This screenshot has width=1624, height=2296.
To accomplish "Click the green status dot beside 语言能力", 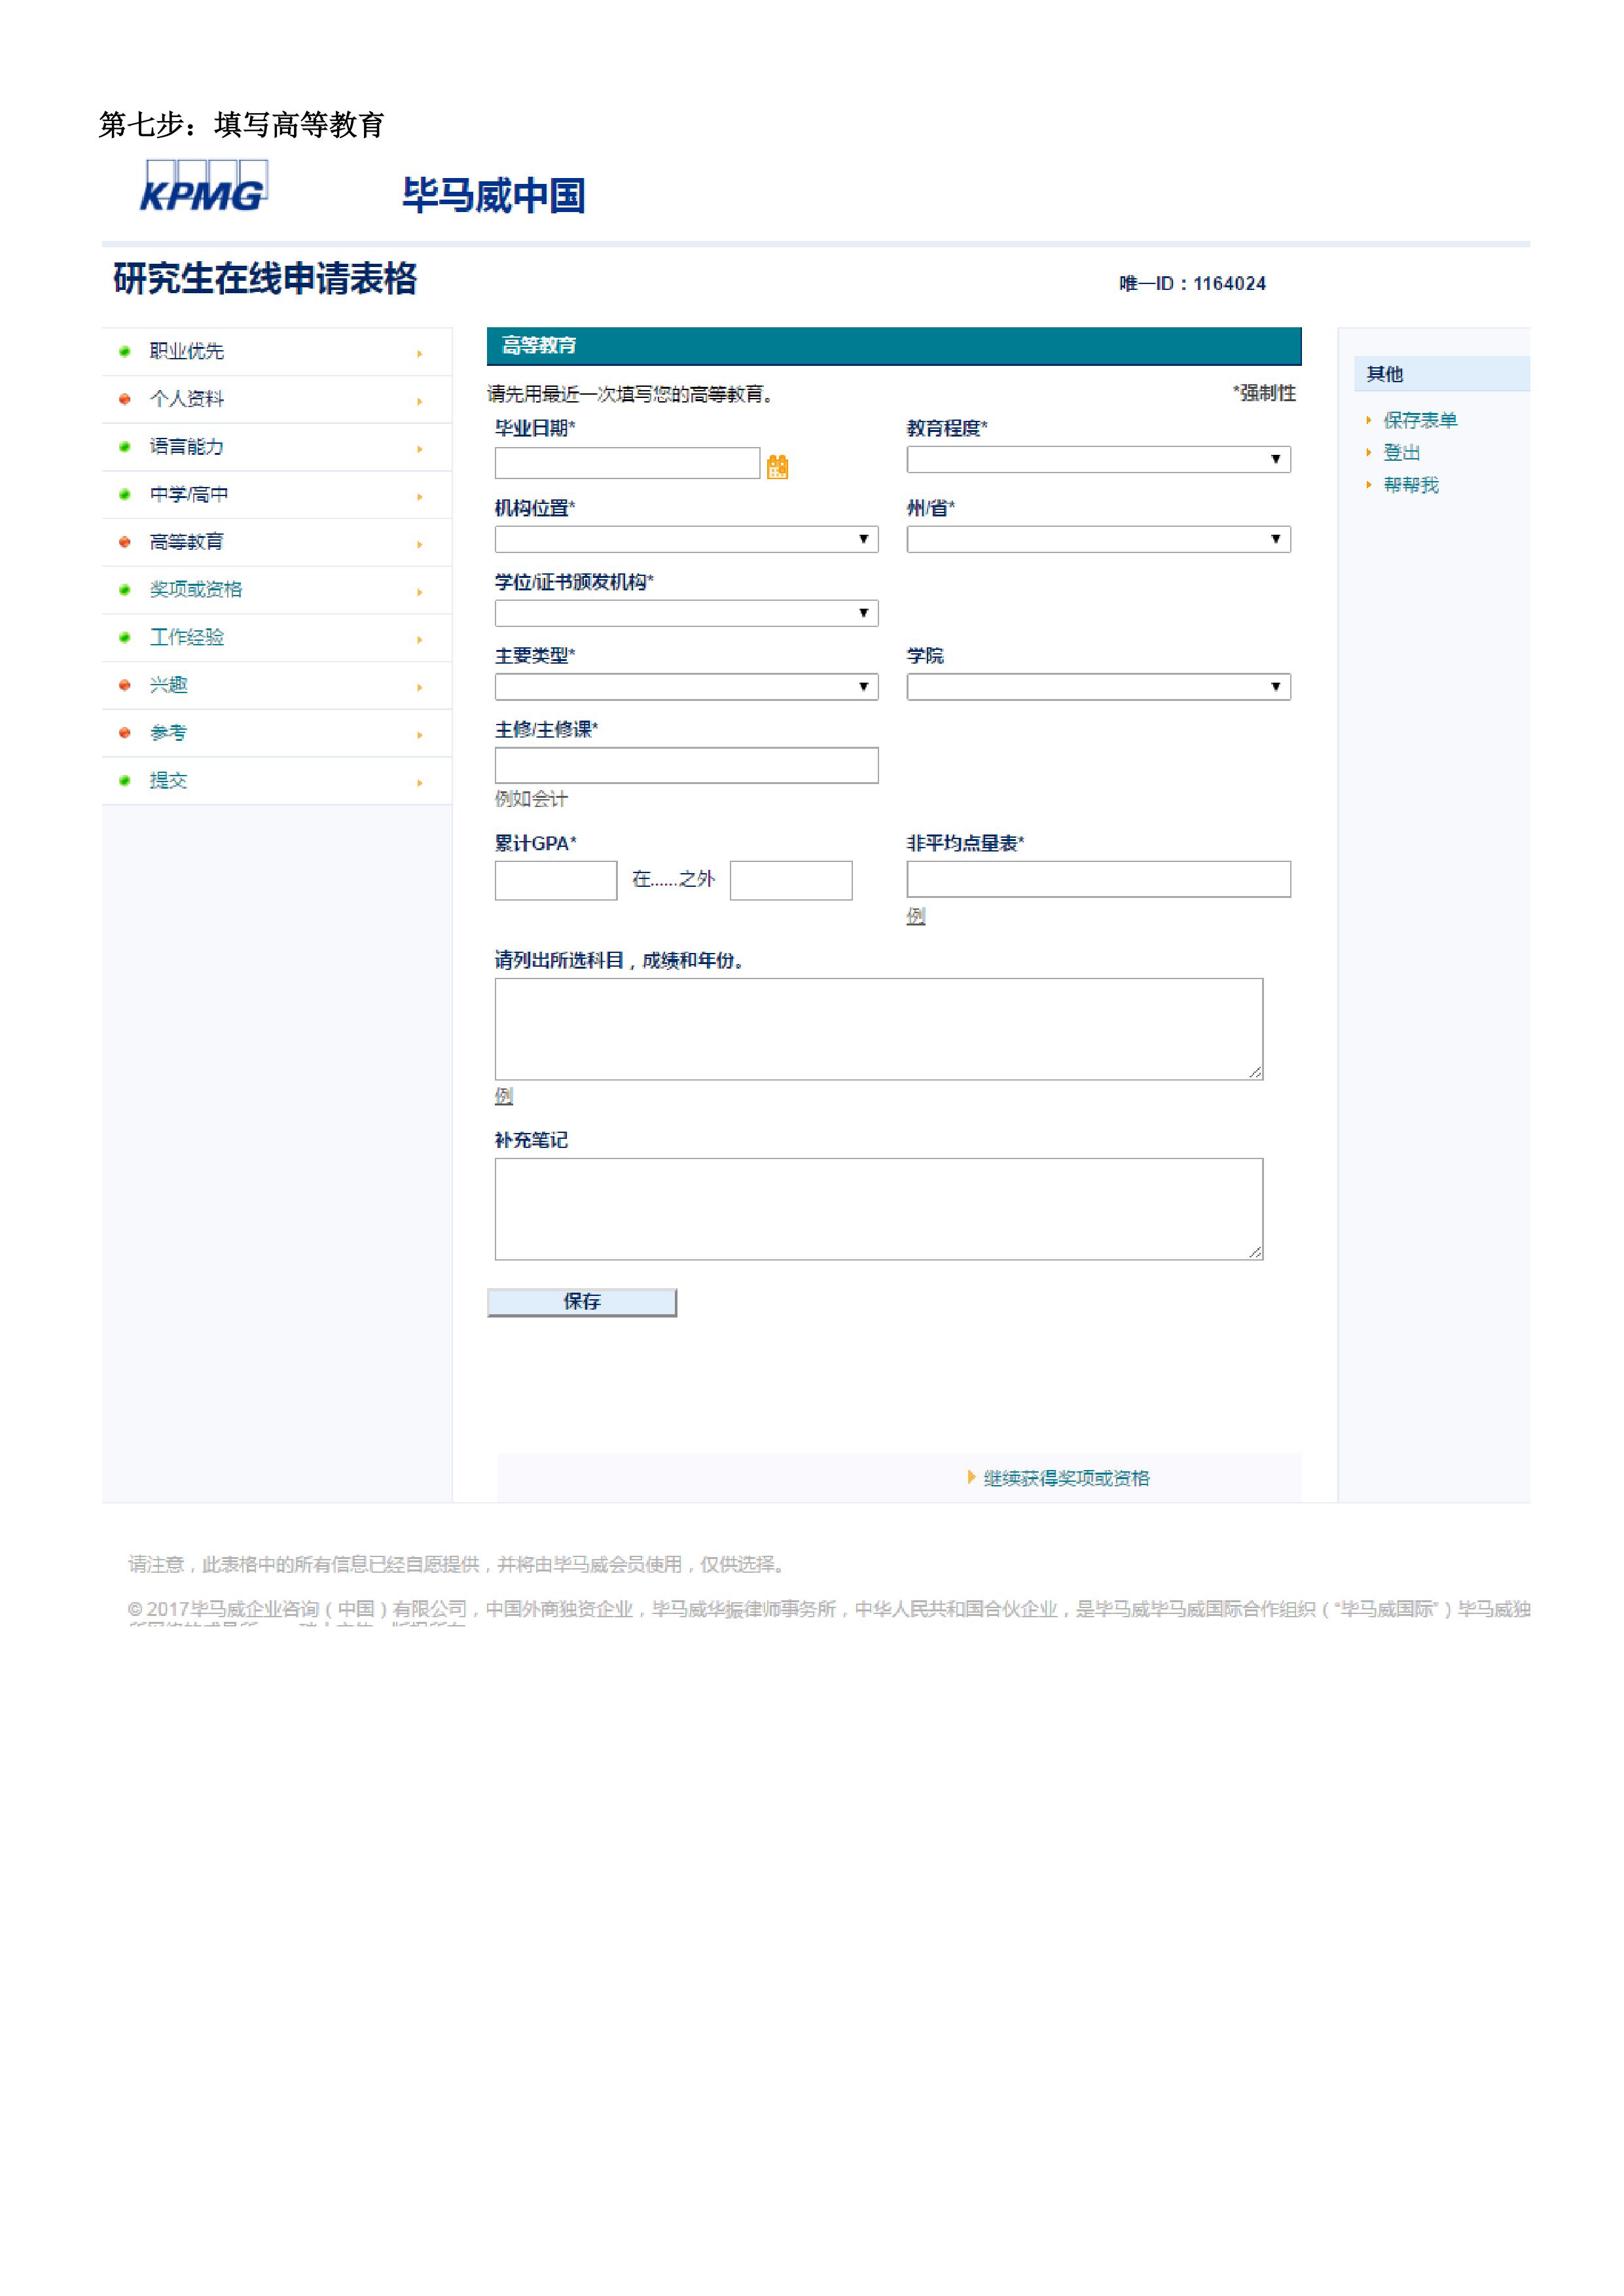I will point(125,447).
